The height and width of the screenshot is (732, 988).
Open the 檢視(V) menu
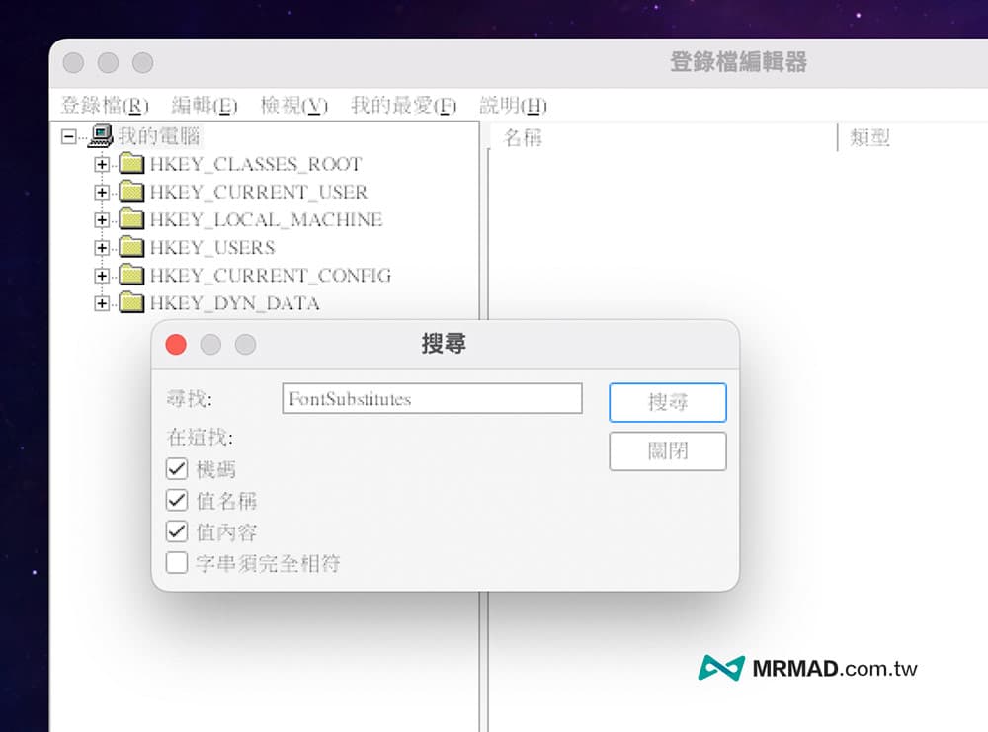(292, 105)
